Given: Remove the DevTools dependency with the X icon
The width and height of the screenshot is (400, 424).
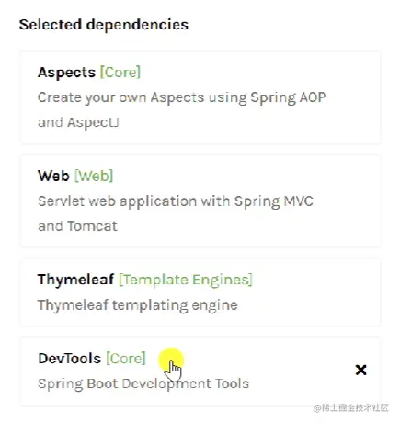Looking at the screenshot, I should [360, 370].
